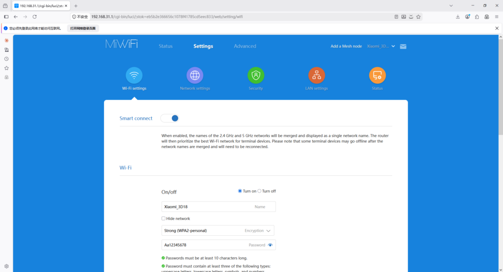This screenshot has width=503, height=272.
Task: Go back with the browser back arrow
Action: pos(16,17)
